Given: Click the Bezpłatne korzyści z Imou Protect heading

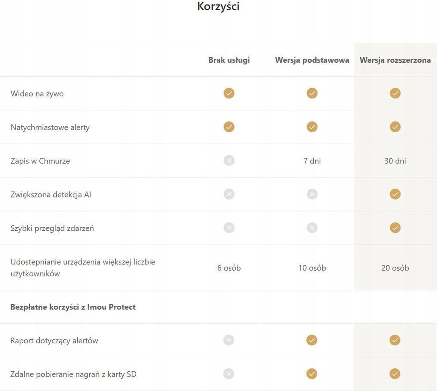Looking at the screenshot, I should (x=73, y=307).
